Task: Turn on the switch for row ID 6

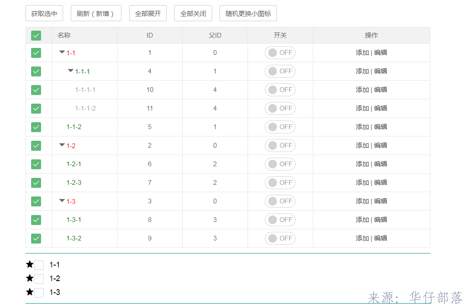Action: coord(280,164)
